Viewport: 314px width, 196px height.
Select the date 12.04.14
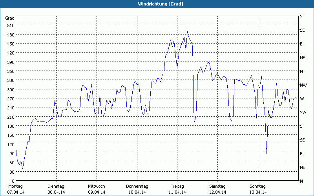pos(217,192)
